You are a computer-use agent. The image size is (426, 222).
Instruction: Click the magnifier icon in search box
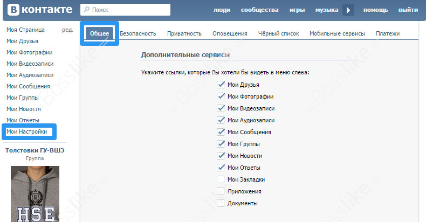pos(87,10)
